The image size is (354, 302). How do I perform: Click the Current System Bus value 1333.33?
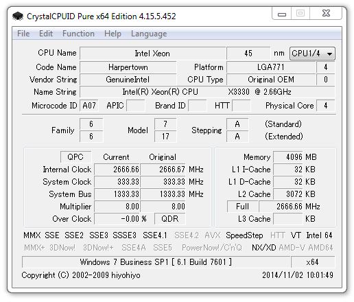[x=117, y=194]
